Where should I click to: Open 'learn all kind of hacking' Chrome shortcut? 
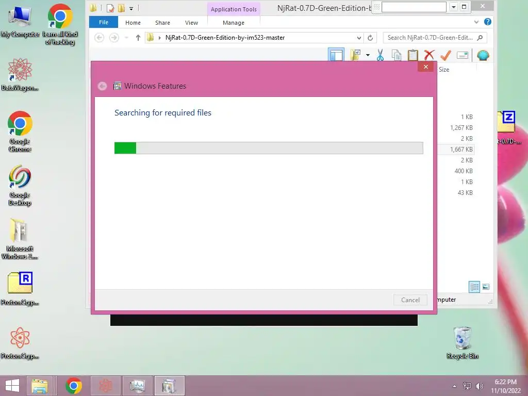tap(60, 24)
